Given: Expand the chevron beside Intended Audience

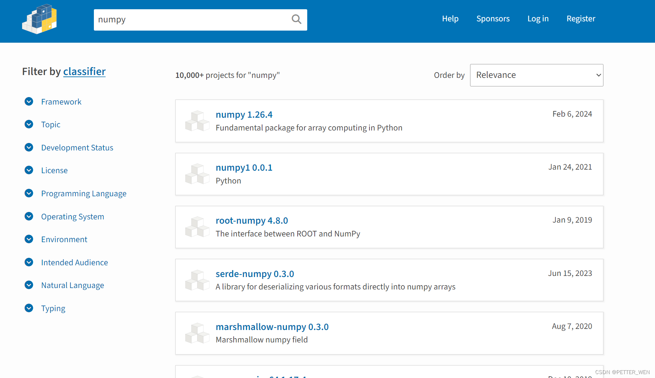Looking at the screenshot, I should [x=29, y=262].
